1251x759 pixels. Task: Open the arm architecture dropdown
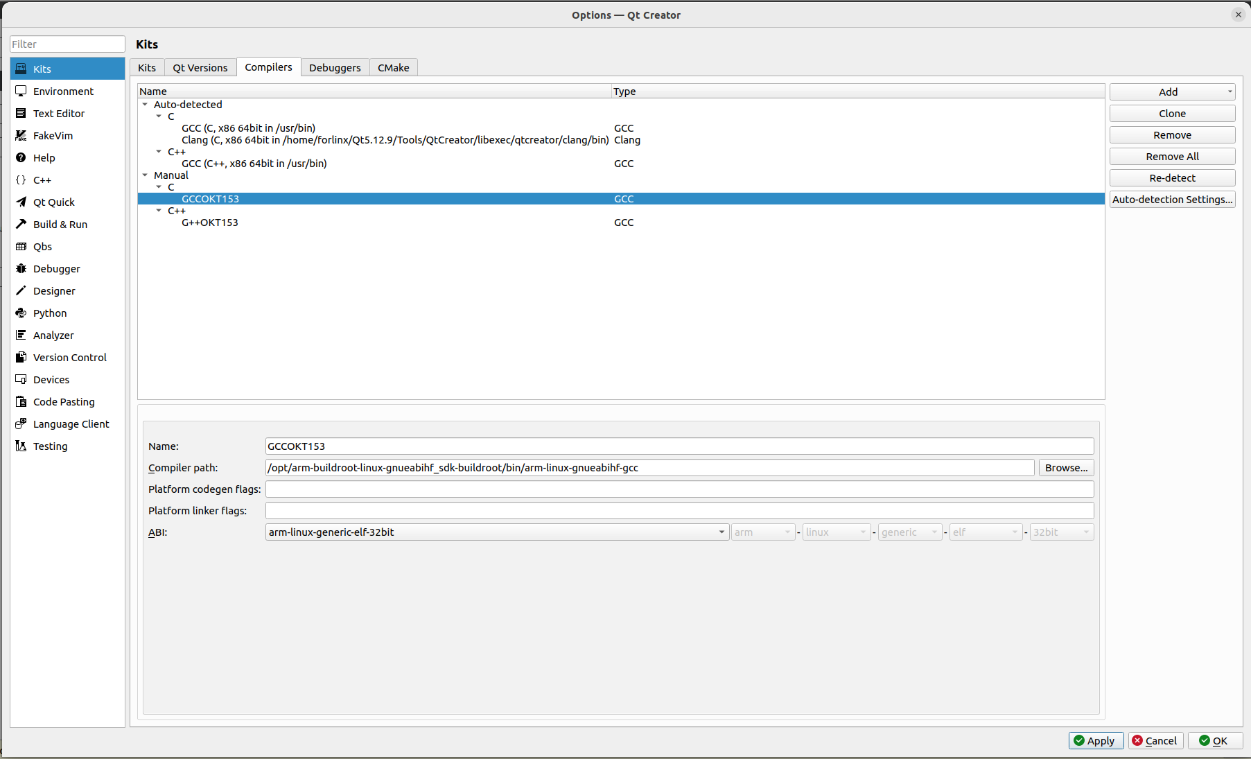[x=763, y=532]
